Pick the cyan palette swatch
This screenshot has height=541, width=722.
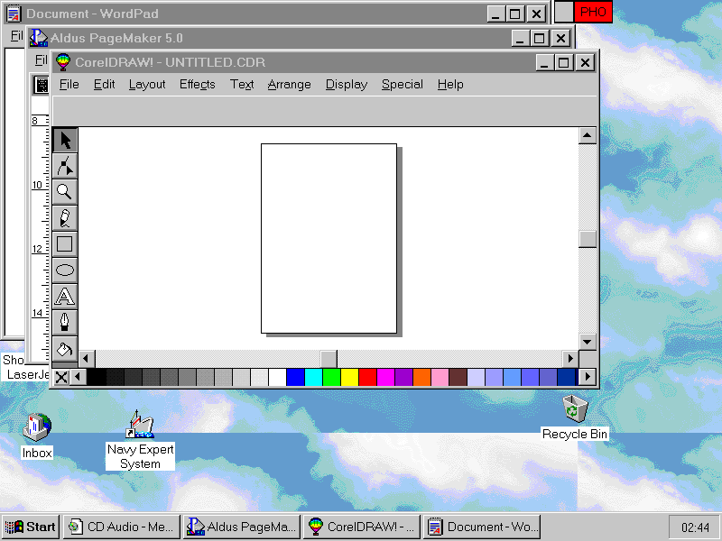point(313,378)
